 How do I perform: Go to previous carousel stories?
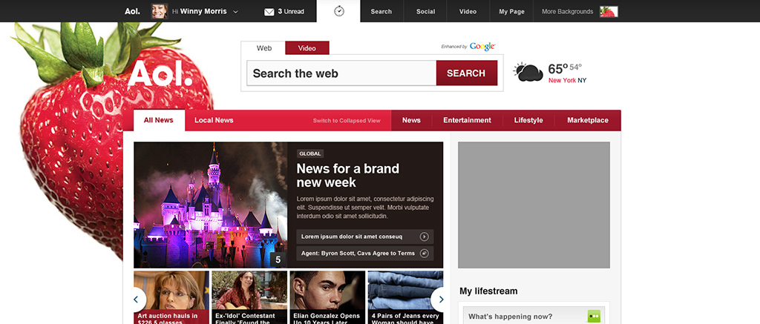tap(137, 300)
